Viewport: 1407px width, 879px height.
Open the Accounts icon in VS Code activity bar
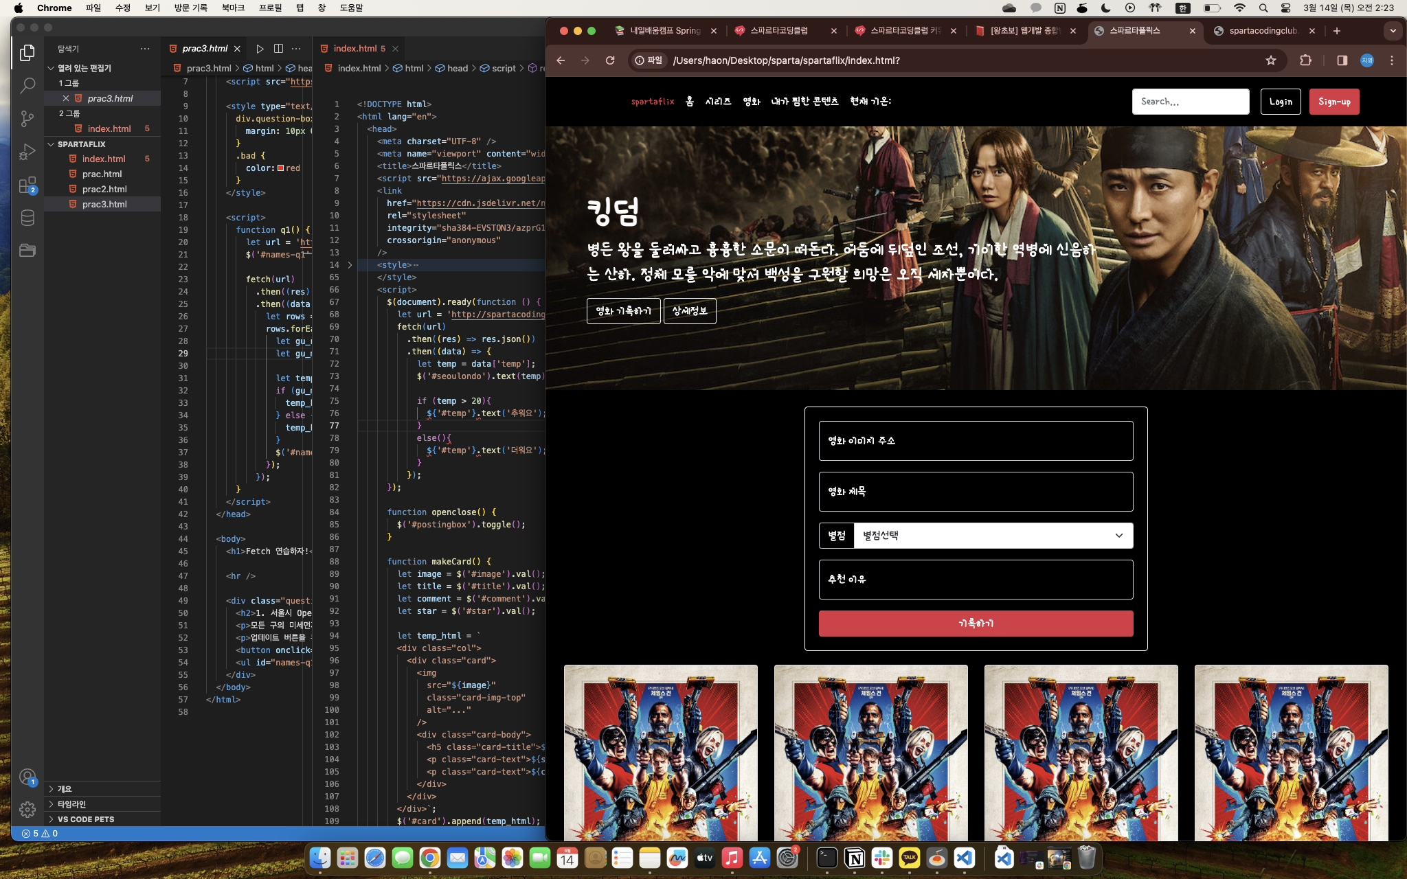point(27,777)
